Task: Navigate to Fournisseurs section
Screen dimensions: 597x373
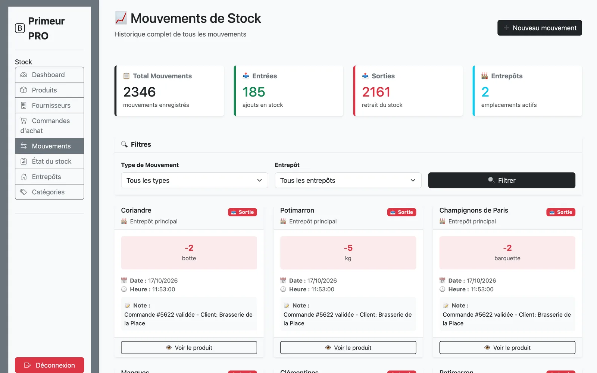Action: pos(49,105)
